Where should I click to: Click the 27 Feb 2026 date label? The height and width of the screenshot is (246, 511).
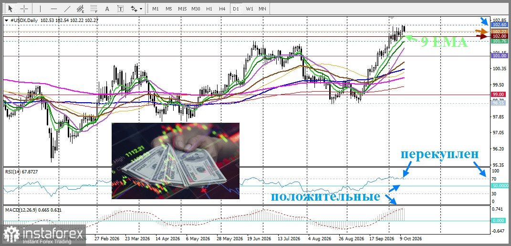107,238
